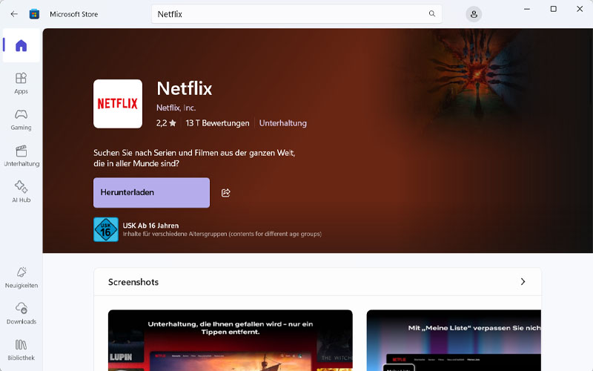Viewport: 593px width, 371px height.
Task: Click the Netflix app title heading
Action: tap(185, 88)
